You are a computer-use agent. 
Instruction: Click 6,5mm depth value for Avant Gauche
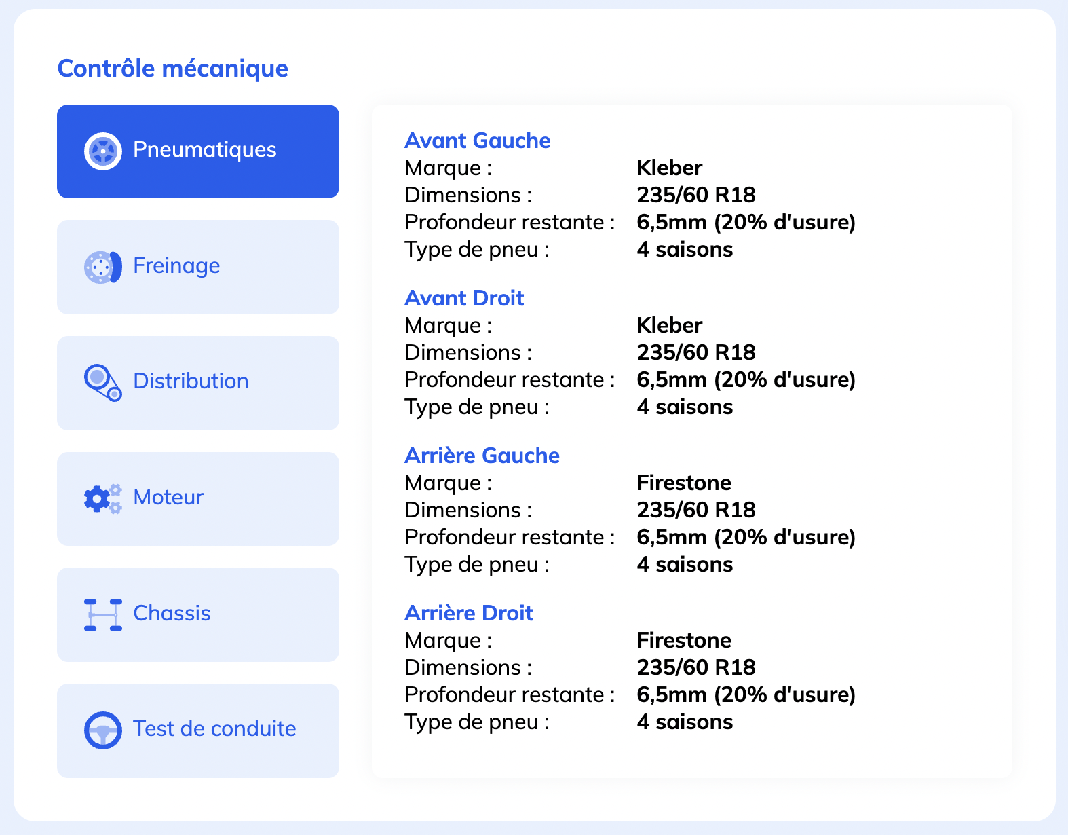click(x=746, y=222)
